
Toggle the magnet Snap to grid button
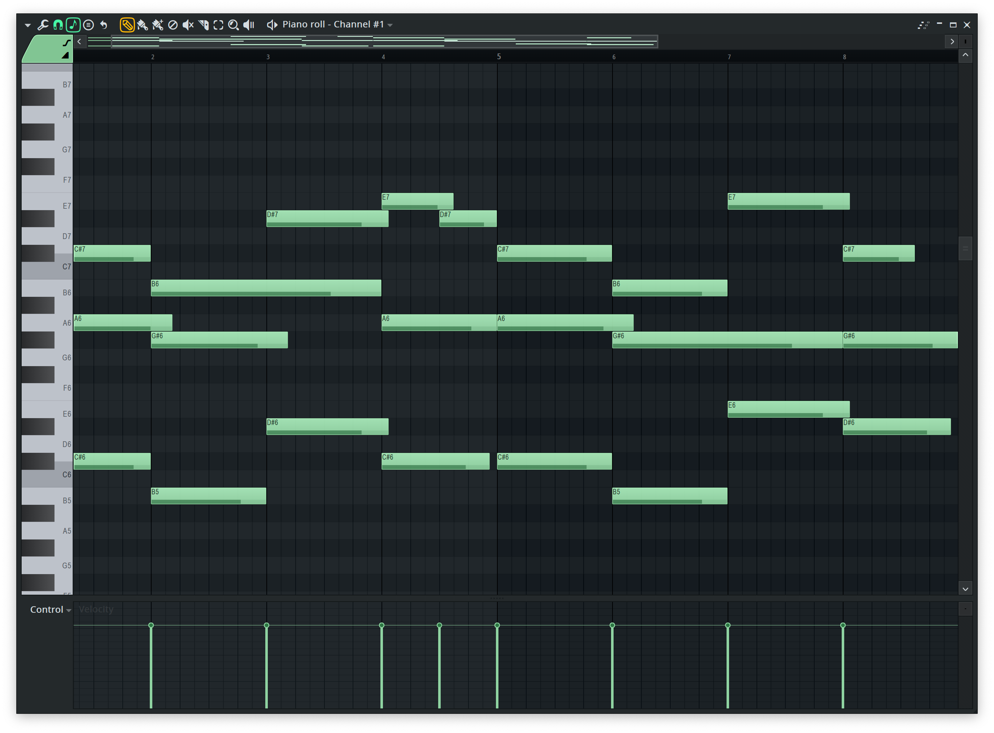point(58,25)
